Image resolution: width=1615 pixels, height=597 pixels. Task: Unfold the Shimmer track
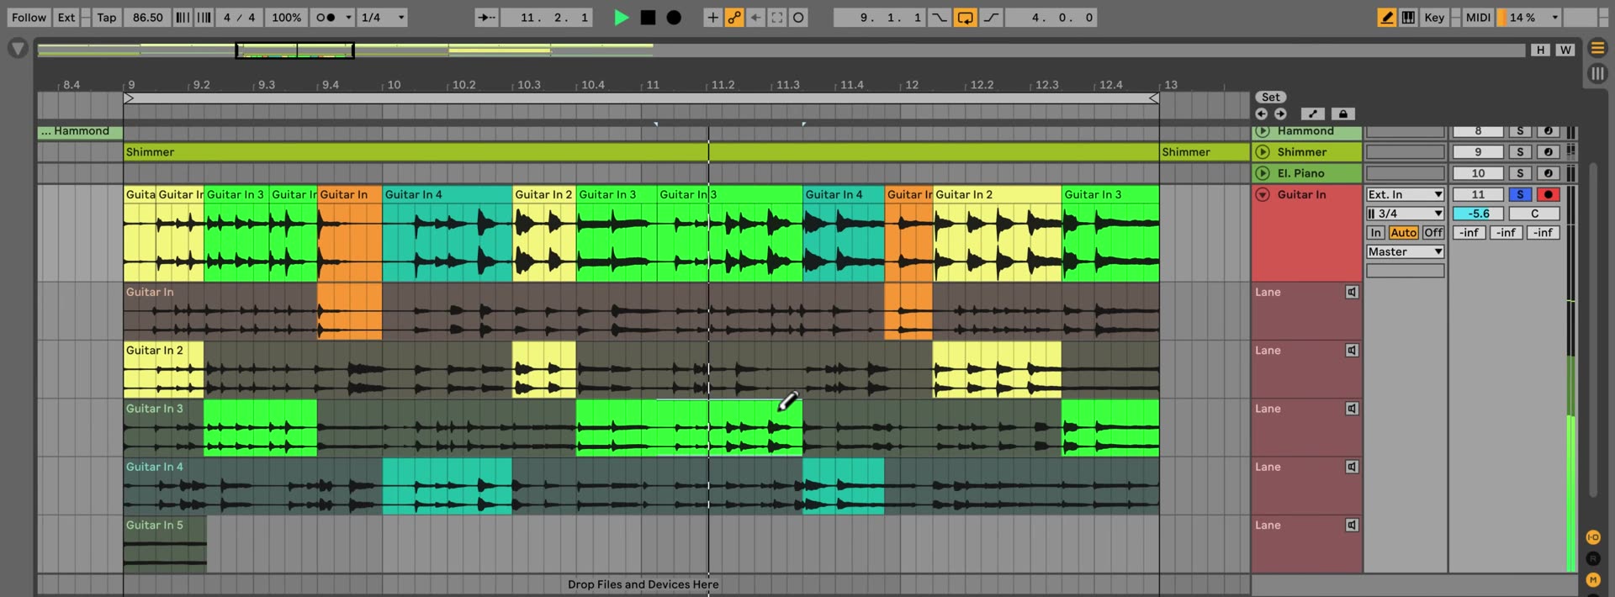1263,152
